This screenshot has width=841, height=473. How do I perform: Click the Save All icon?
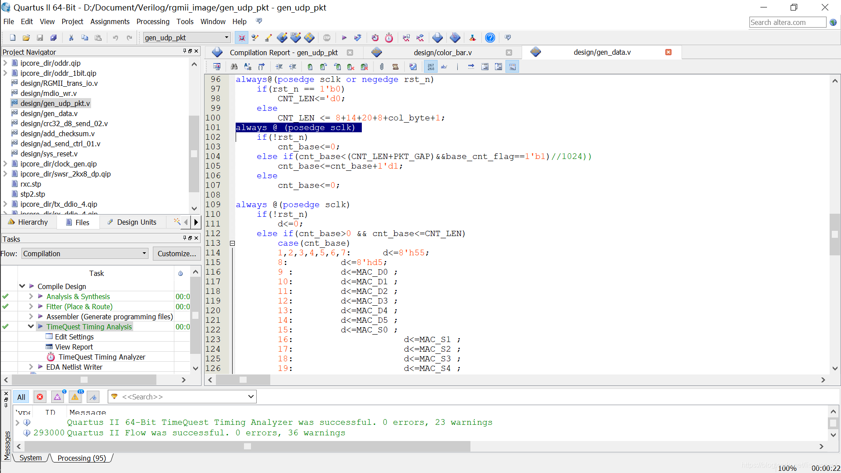(53, 38)
